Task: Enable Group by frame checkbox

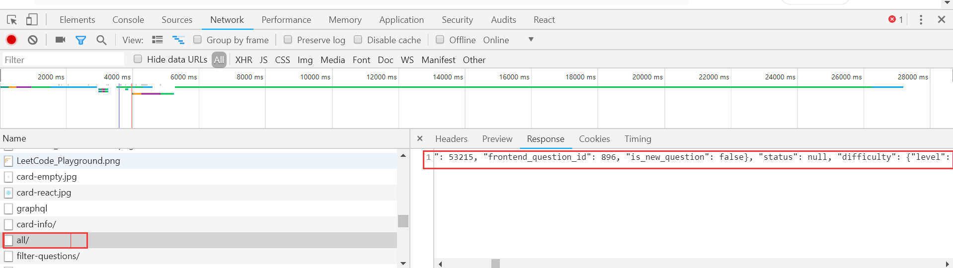Action: click(x=197, y=39)
